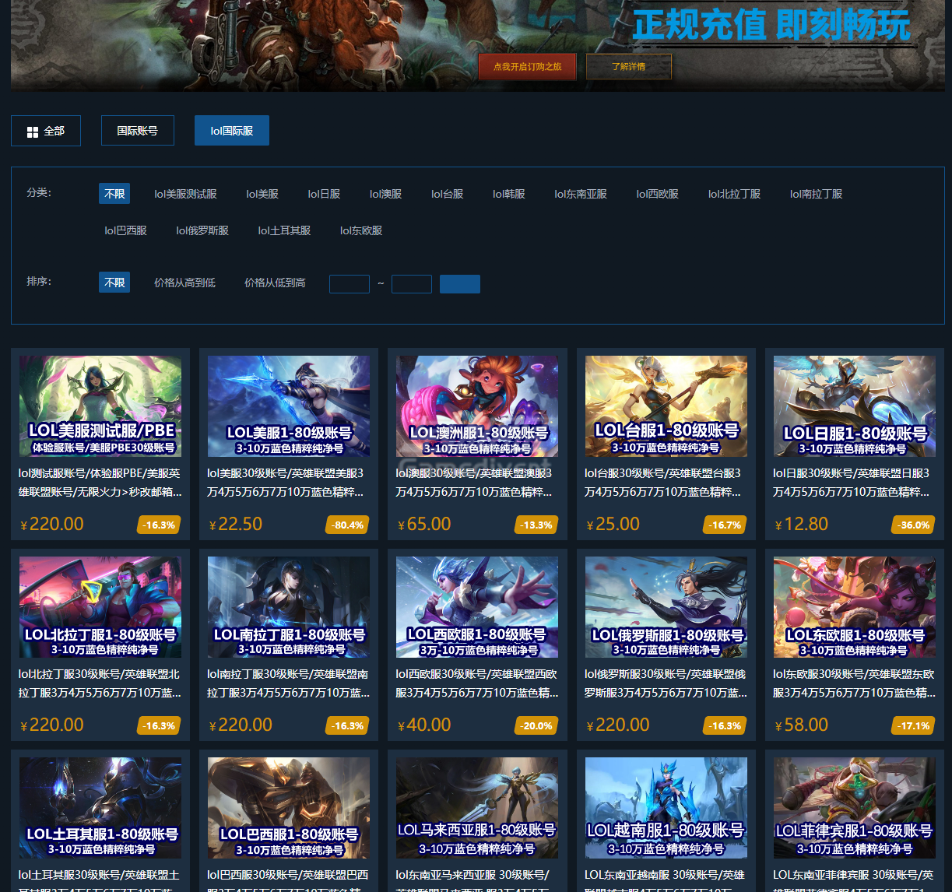Open the lol俄罗斯服30级账号 title link

point(666,683)
